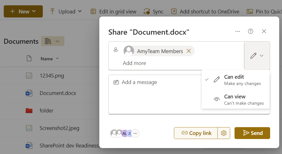Click the Add a message box
The height and width of the screenshot is (154, 282).
coord(189,94)
